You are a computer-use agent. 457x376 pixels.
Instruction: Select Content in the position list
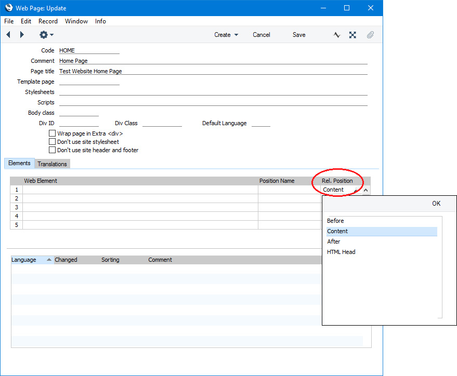(x=382, y=231)
